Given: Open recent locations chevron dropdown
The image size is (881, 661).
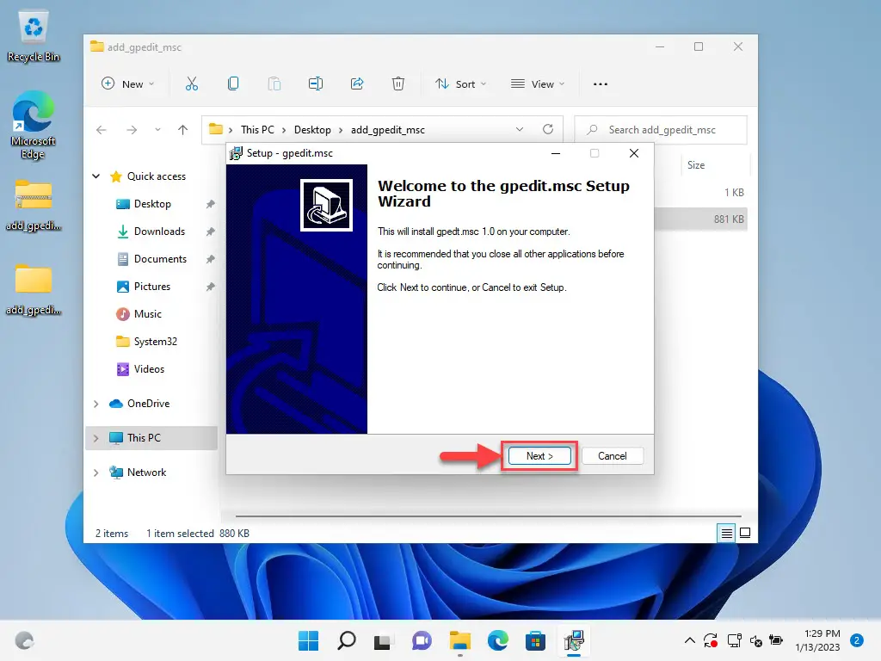Looking at the screenshot, I should (x=158, y=130).
